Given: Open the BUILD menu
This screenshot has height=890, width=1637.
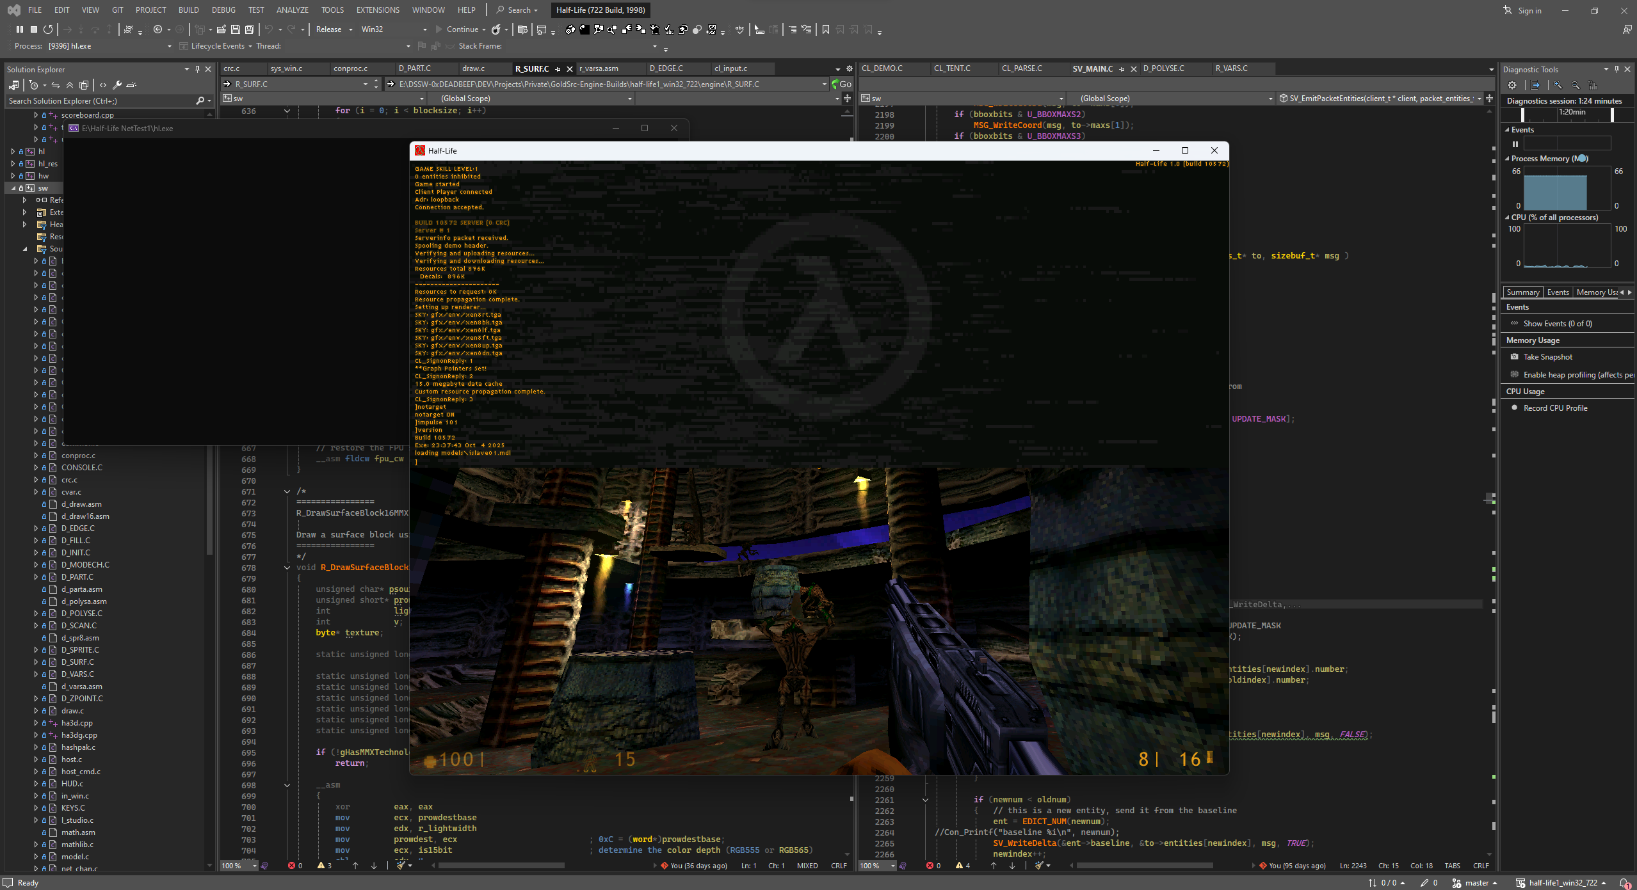Looking at the screenshot, I should pos(188,10).
